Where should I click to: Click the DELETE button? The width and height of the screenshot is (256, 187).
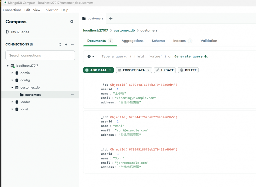tap(188, 70)
